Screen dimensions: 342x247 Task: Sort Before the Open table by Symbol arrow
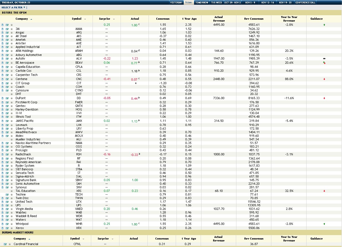[85, 19]
